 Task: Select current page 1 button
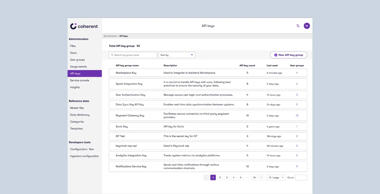213,177
